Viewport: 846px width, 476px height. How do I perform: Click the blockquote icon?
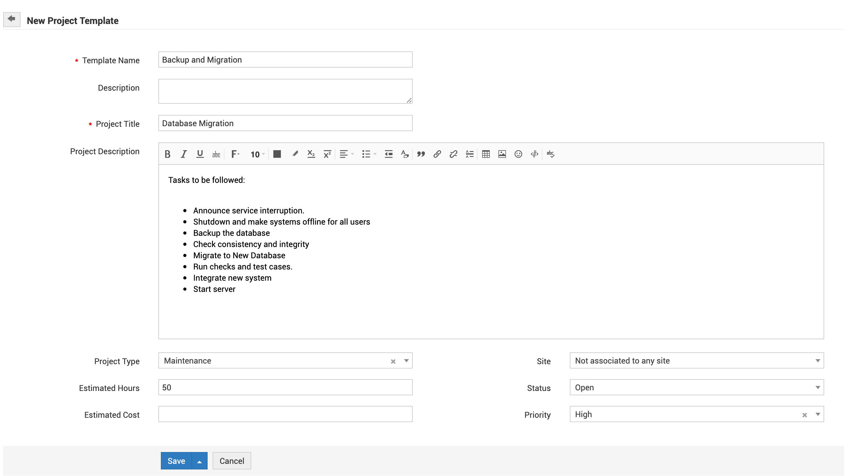421,154
